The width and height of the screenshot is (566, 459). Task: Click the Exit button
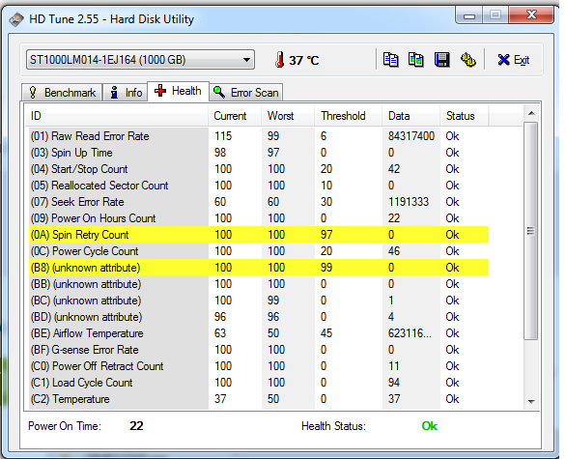point(514,60)
